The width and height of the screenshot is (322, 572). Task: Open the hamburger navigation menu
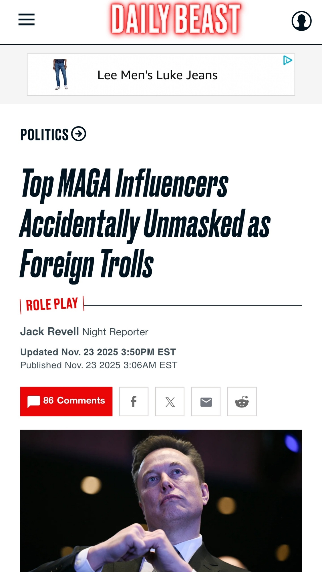[x=27, y=19]
